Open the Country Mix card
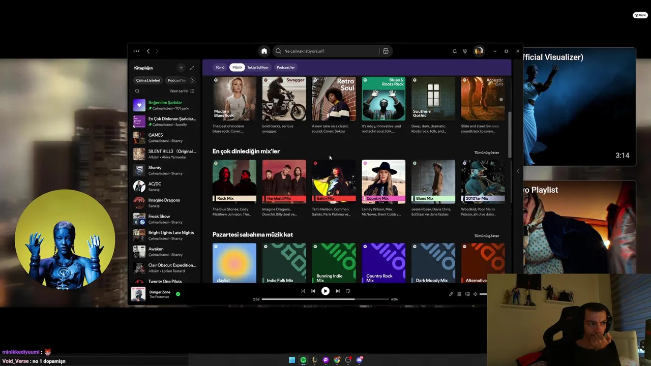Viewport: 651px width, 366px height. coord(383,189)
